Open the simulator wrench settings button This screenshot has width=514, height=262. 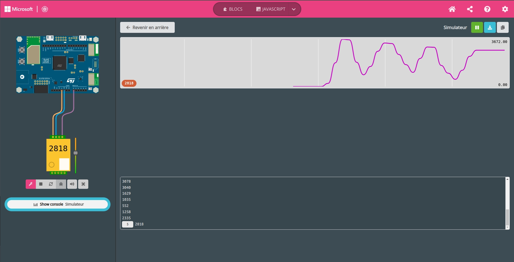pos(31,184)
